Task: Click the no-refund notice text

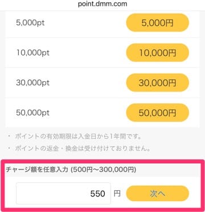Action: (83, 149)
